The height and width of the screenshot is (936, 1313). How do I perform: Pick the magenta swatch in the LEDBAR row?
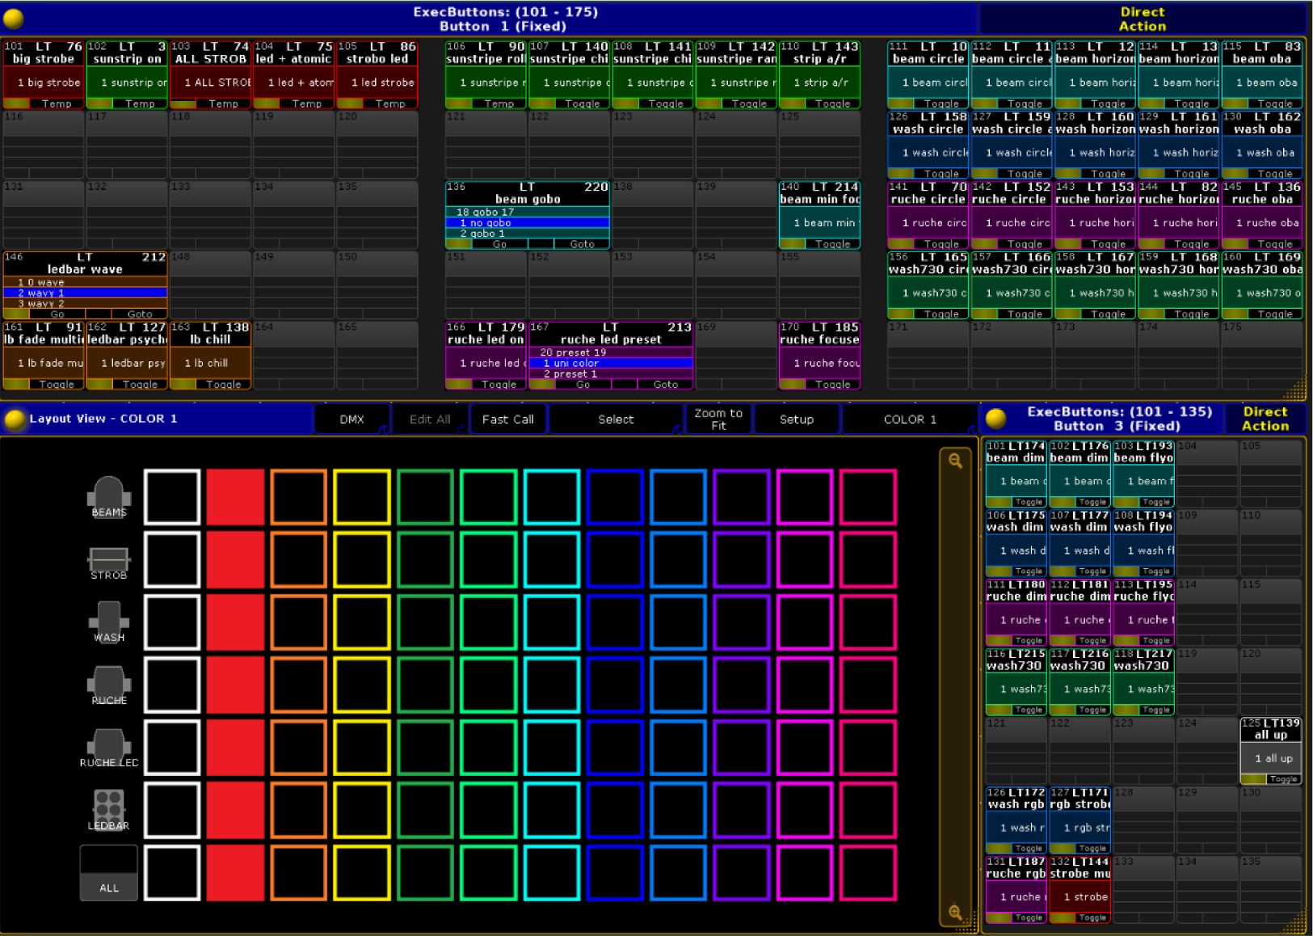tap(804, 810)
